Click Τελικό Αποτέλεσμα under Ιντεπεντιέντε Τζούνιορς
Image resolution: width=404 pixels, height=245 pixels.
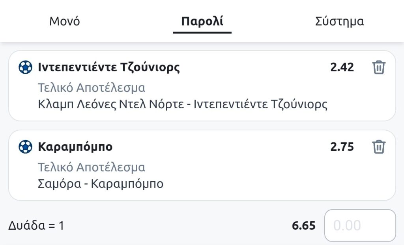click(x=92, y=87)
